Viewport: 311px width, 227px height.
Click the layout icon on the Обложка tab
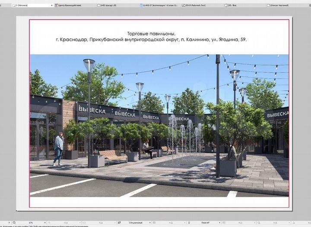[x=14, y=5]
